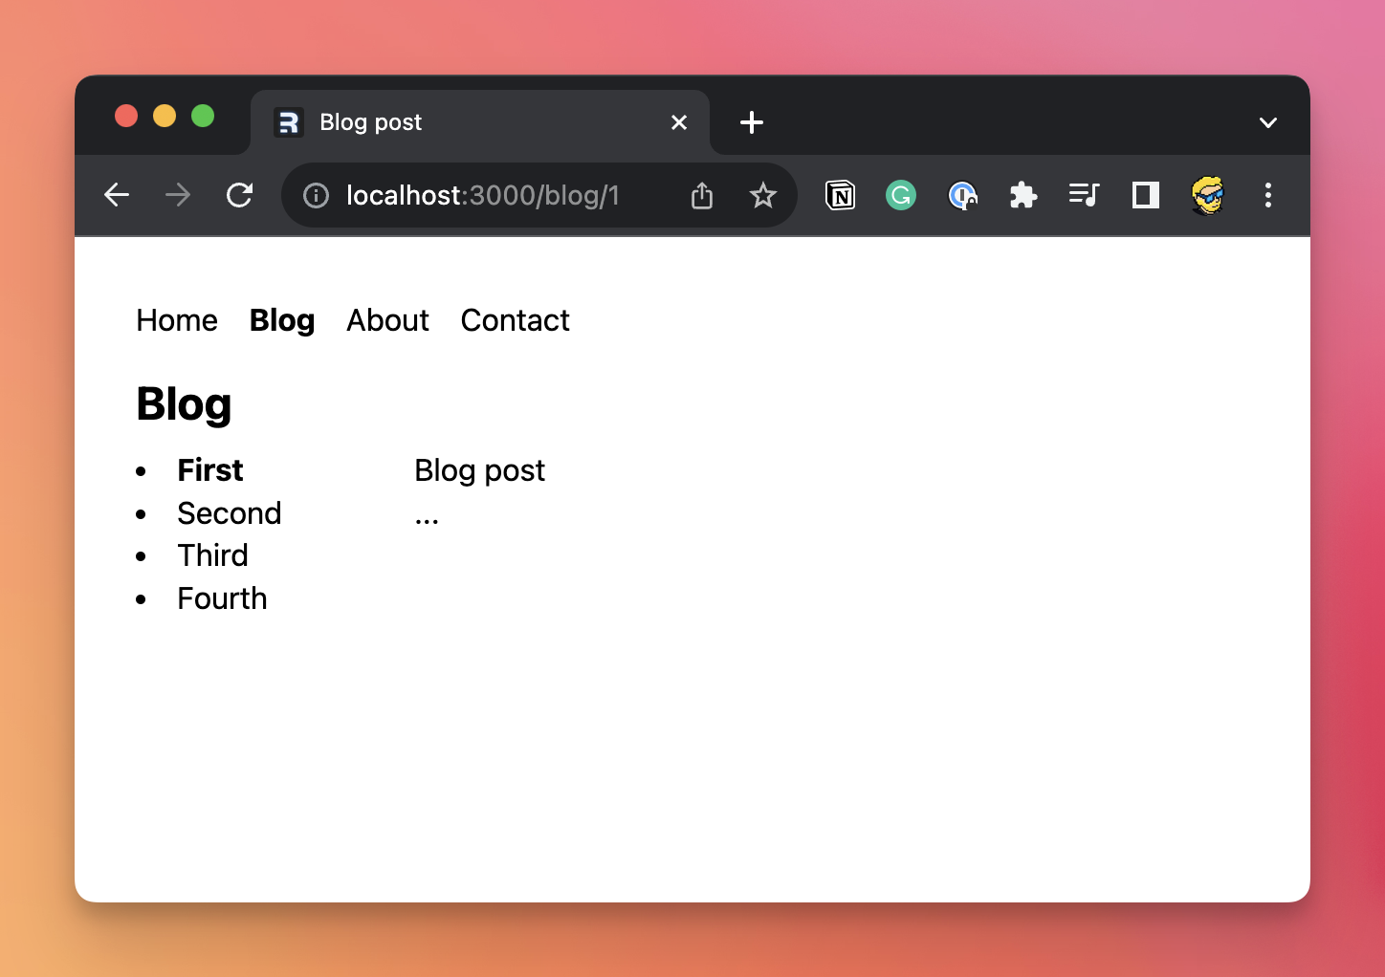Go to the Home nav link
This screenshot has height=977, width=1385.
[x=177, y=320]
